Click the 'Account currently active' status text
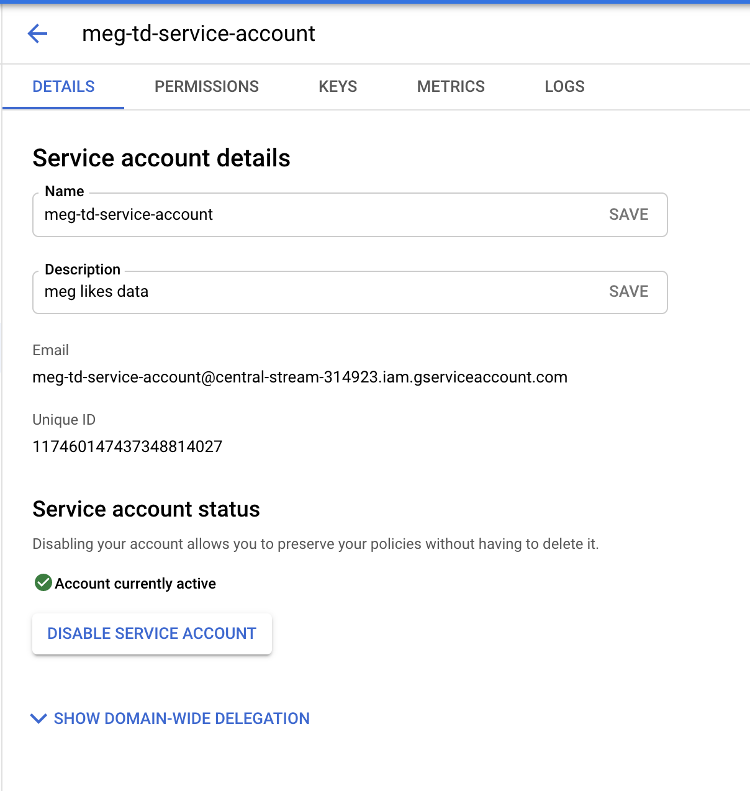750x791 pixels. coord(135,584)
